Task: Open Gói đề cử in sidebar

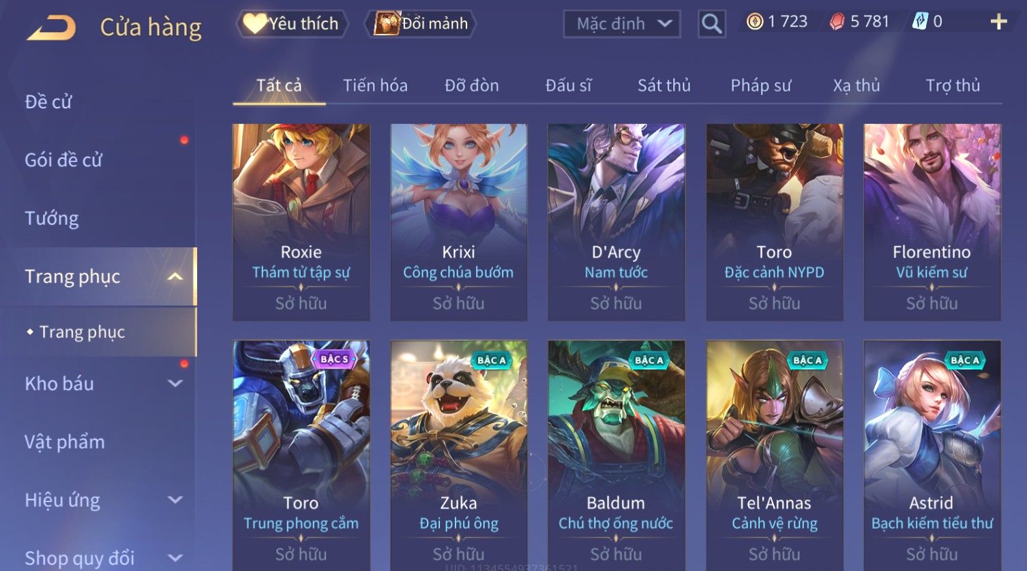Action: pos(63,160)
